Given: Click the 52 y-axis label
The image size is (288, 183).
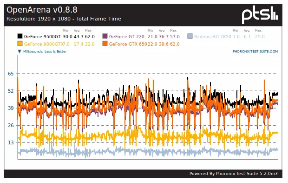Looking at the screenshot, I should tap(11, 91).
